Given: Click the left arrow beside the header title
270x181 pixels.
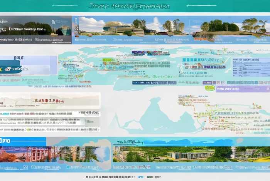Looking at the screenshot, I should coord(65,6).
